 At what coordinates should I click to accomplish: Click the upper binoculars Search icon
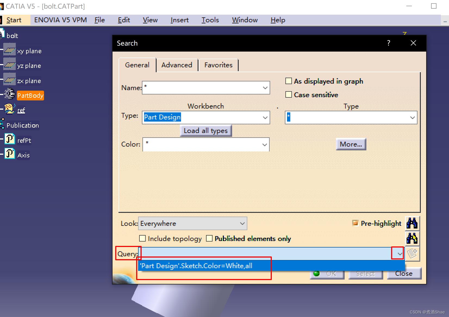(412, 223)
